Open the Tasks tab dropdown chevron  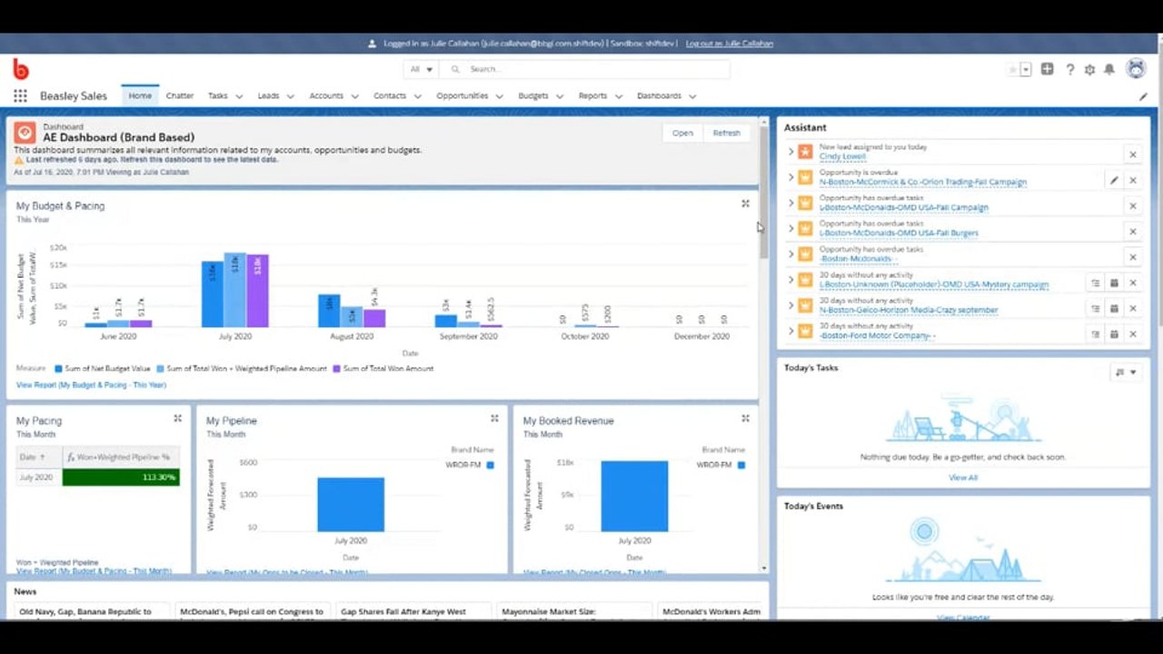[x=239, y=96]
